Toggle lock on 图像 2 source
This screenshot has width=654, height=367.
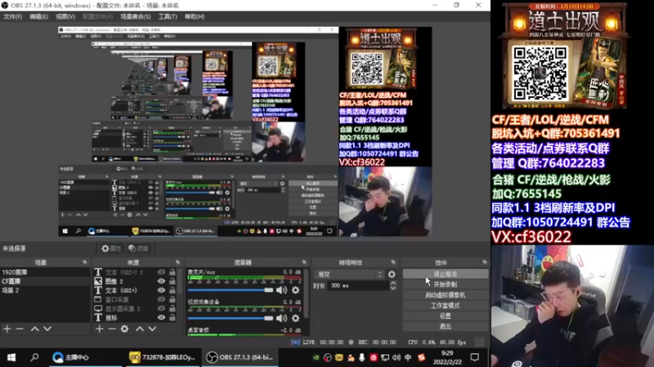pos(172,281)
